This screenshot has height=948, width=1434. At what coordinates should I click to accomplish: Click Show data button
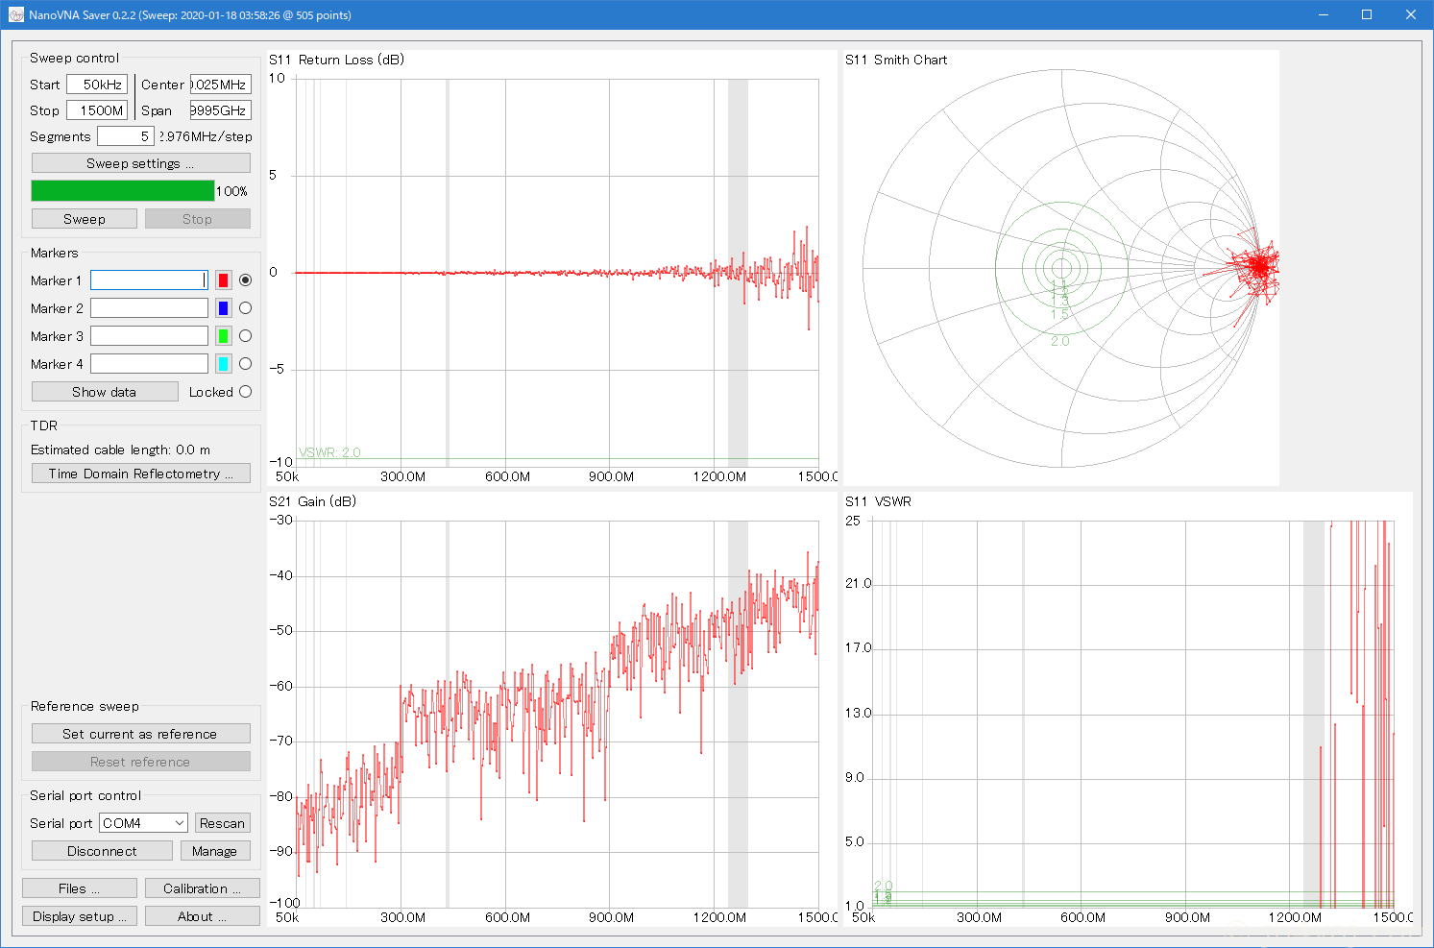tap(105, 392)
